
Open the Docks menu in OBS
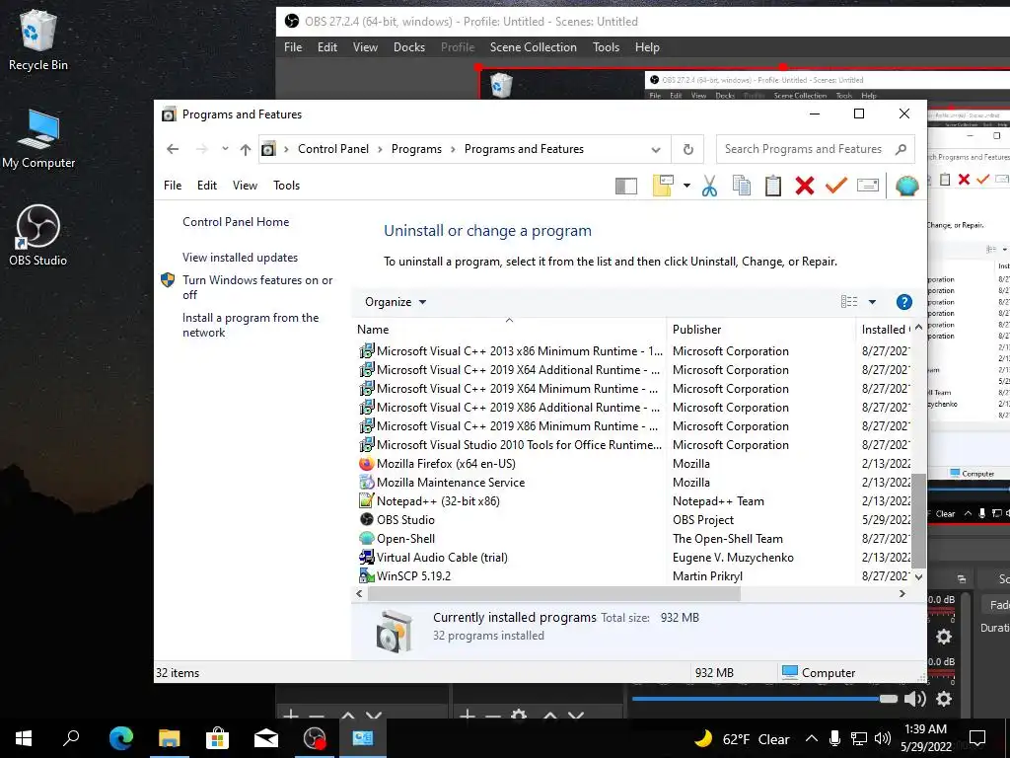click(409, 47)
